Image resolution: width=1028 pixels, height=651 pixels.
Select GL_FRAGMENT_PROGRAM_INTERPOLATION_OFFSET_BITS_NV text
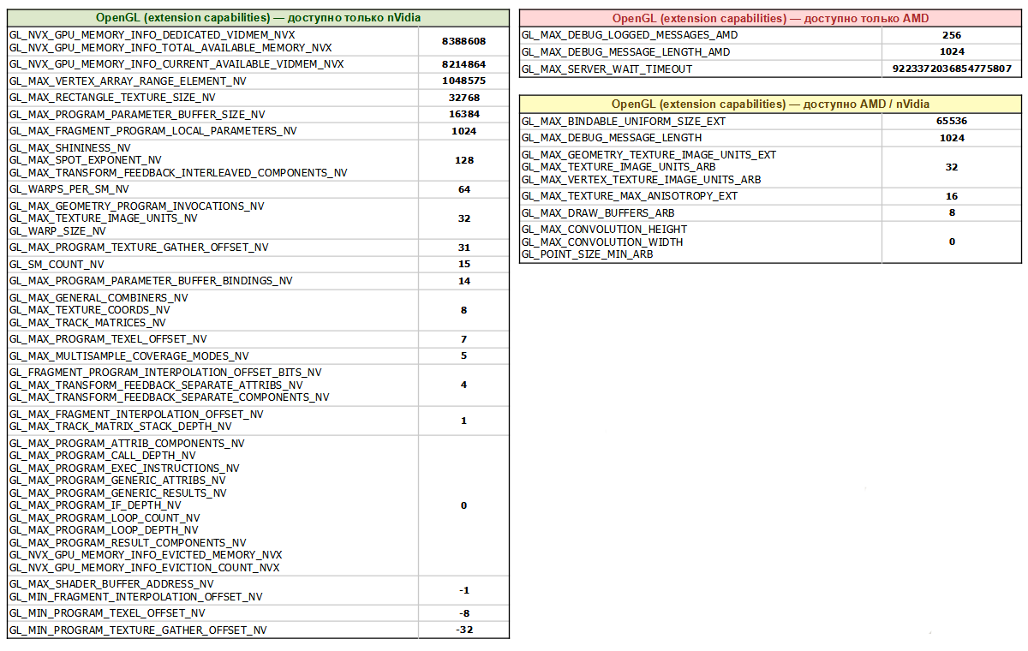coord(166,373)
